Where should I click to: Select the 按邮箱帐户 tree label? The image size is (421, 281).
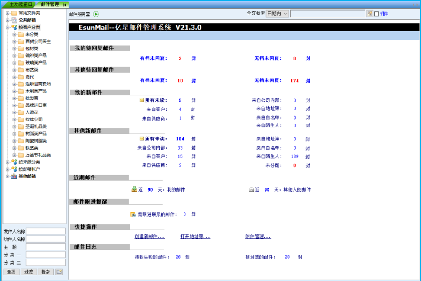point(29,169)
